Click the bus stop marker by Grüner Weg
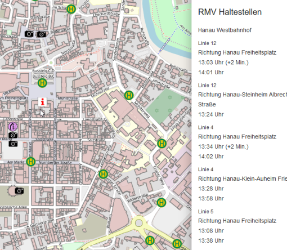This screenshot has height=250, width=287. point(162,144)
